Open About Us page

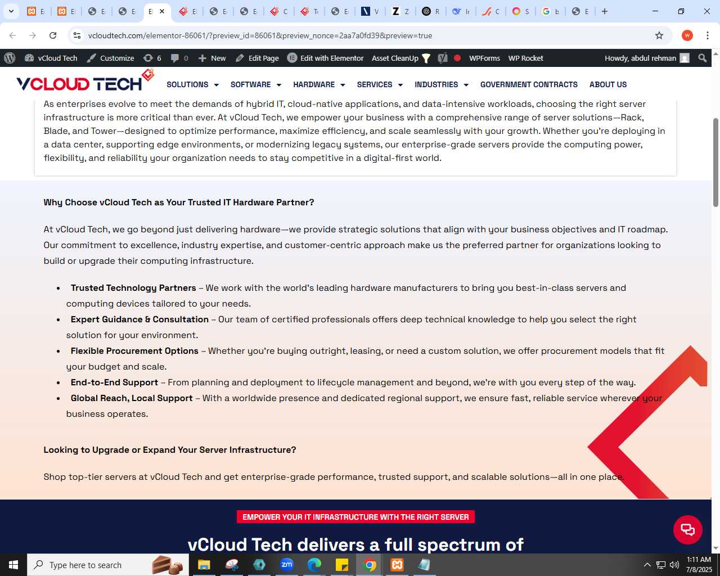click(x=608, y=84)
